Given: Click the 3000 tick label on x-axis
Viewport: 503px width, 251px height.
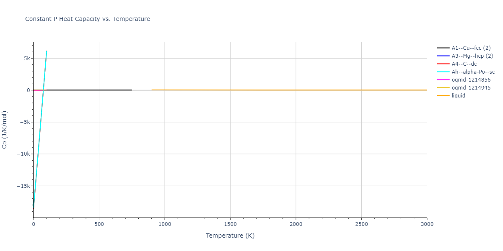Looking at the screenshot, I should (x=427, y=224).
